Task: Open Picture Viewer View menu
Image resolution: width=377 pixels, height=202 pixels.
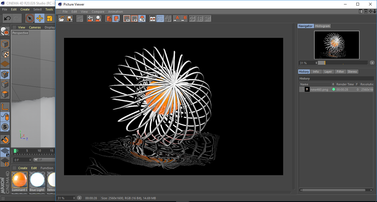Action: 84,12
